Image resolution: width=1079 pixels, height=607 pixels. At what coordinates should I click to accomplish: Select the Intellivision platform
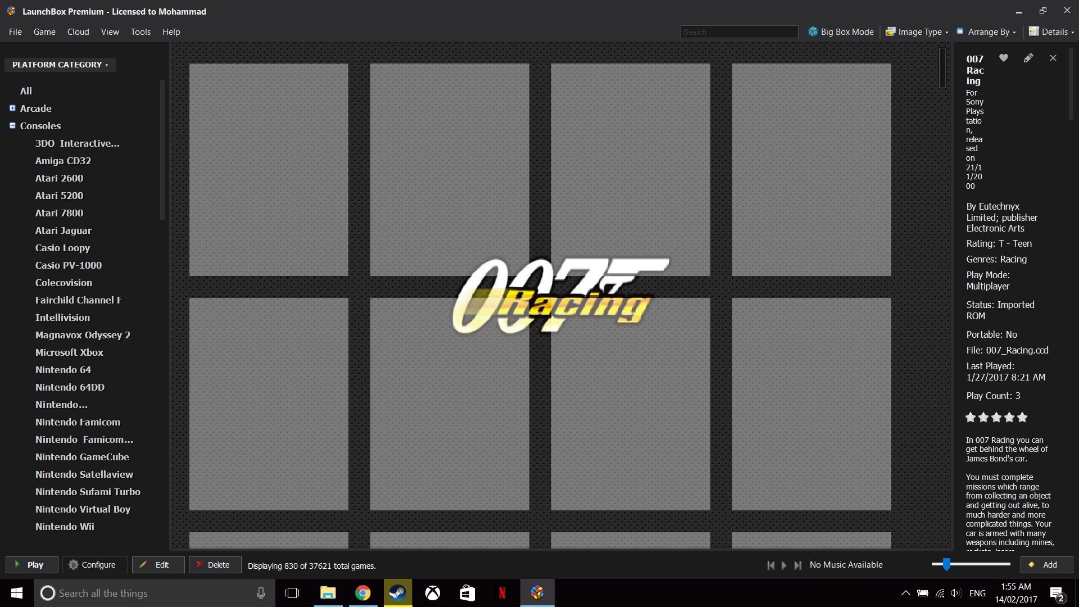pyautogui.click(x=62, y=318)
